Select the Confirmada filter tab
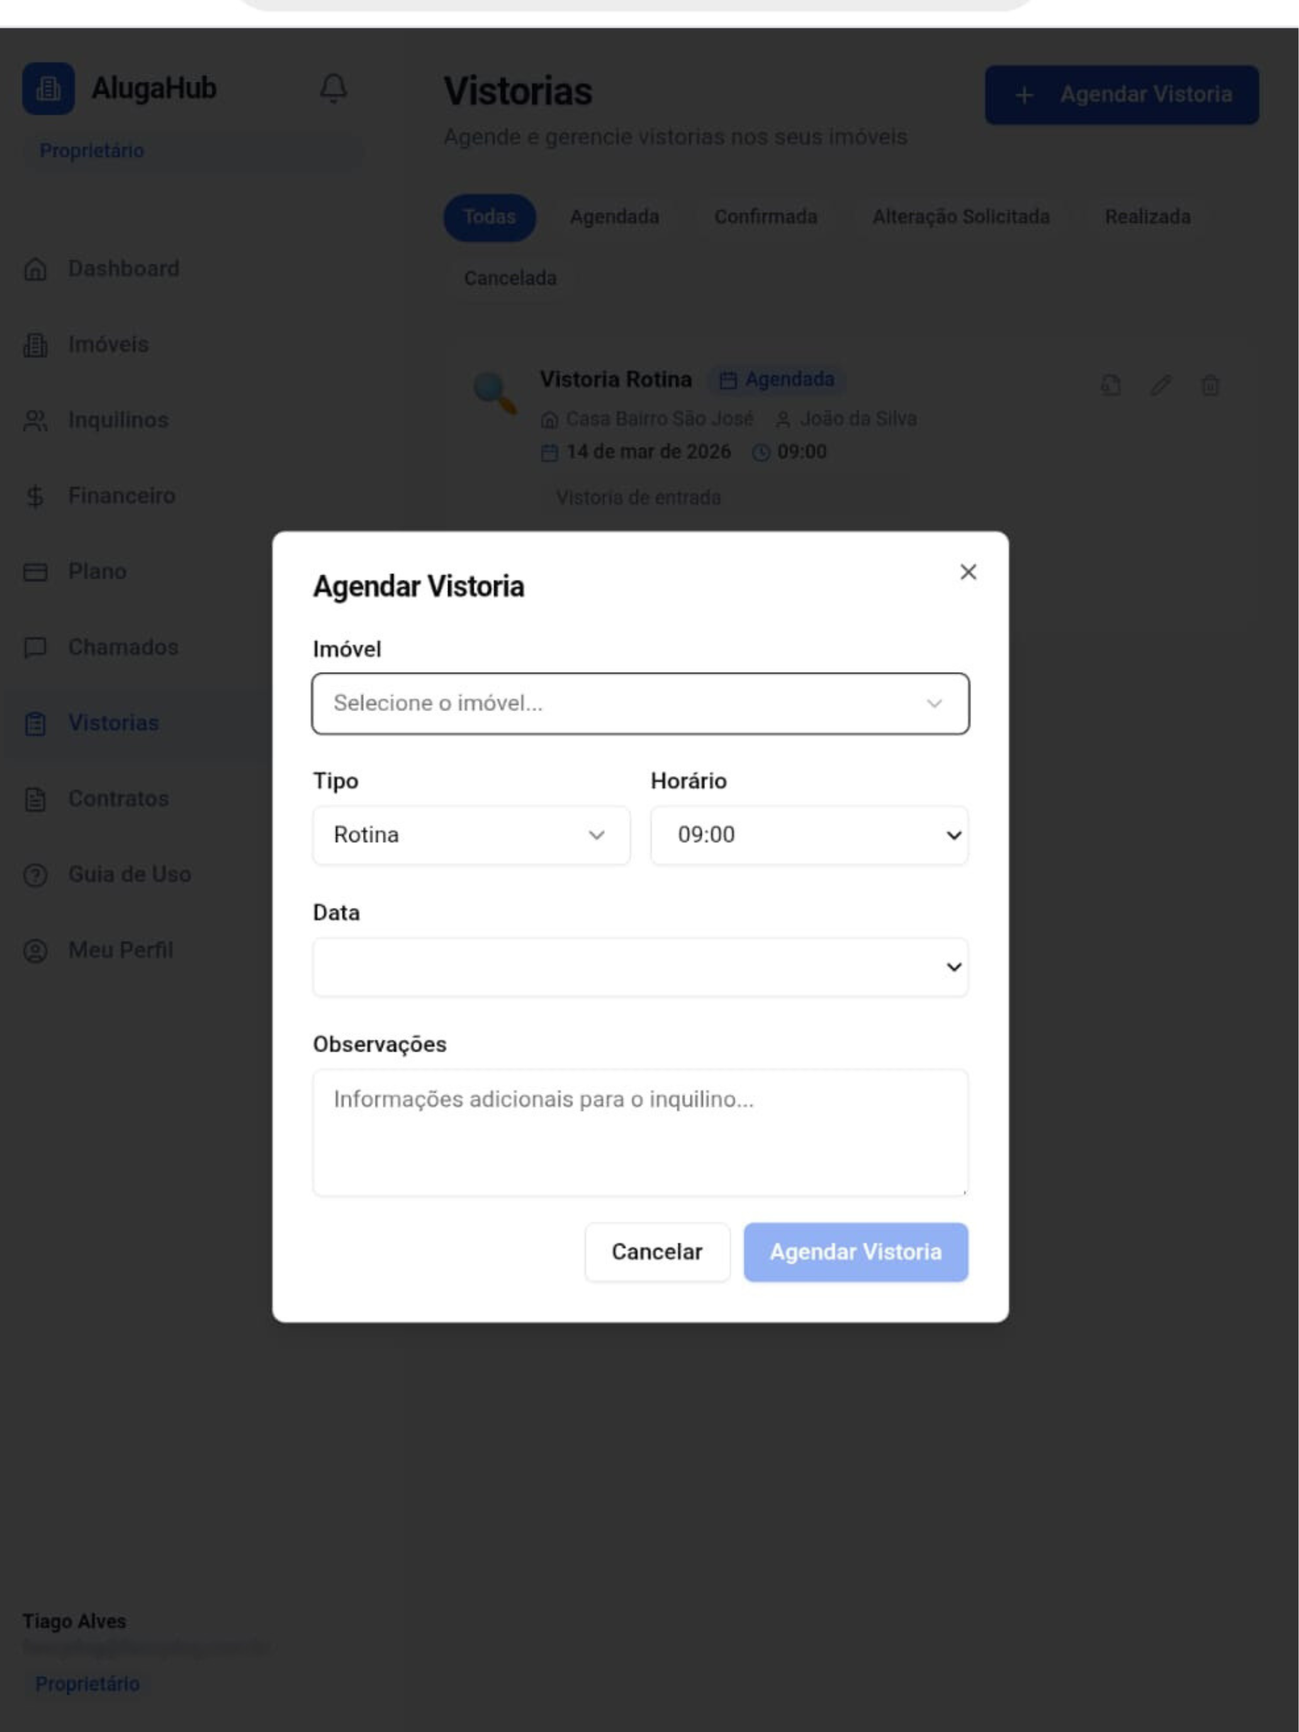The height and width of the screenshot is (1732, 1299). point(766,217)
